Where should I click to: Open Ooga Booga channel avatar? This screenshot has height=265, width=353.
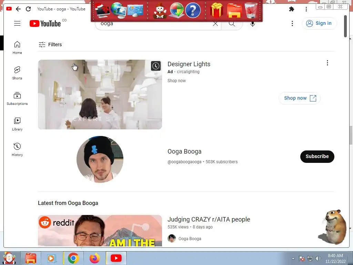[x=100, y=159]
